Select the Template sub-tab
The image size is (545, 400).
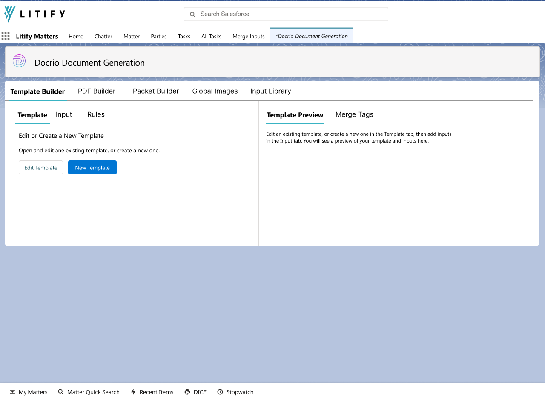point(32,115)
